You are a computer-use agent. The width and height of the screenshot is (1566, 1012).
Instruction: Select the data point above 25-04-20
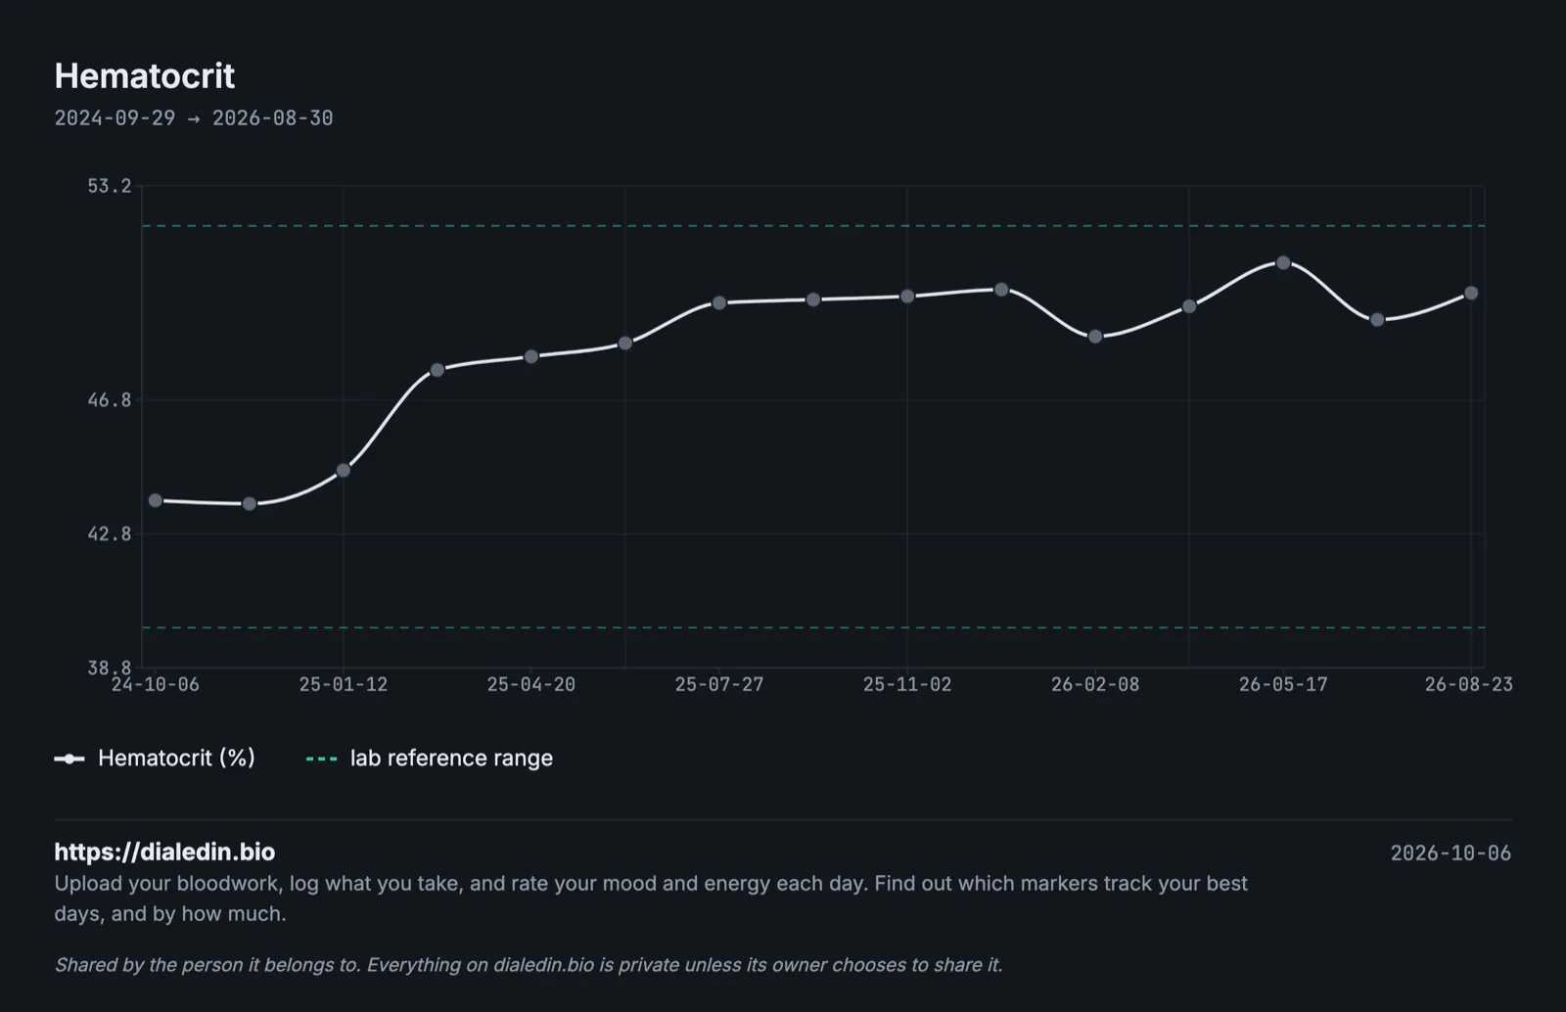coord(531,357)
